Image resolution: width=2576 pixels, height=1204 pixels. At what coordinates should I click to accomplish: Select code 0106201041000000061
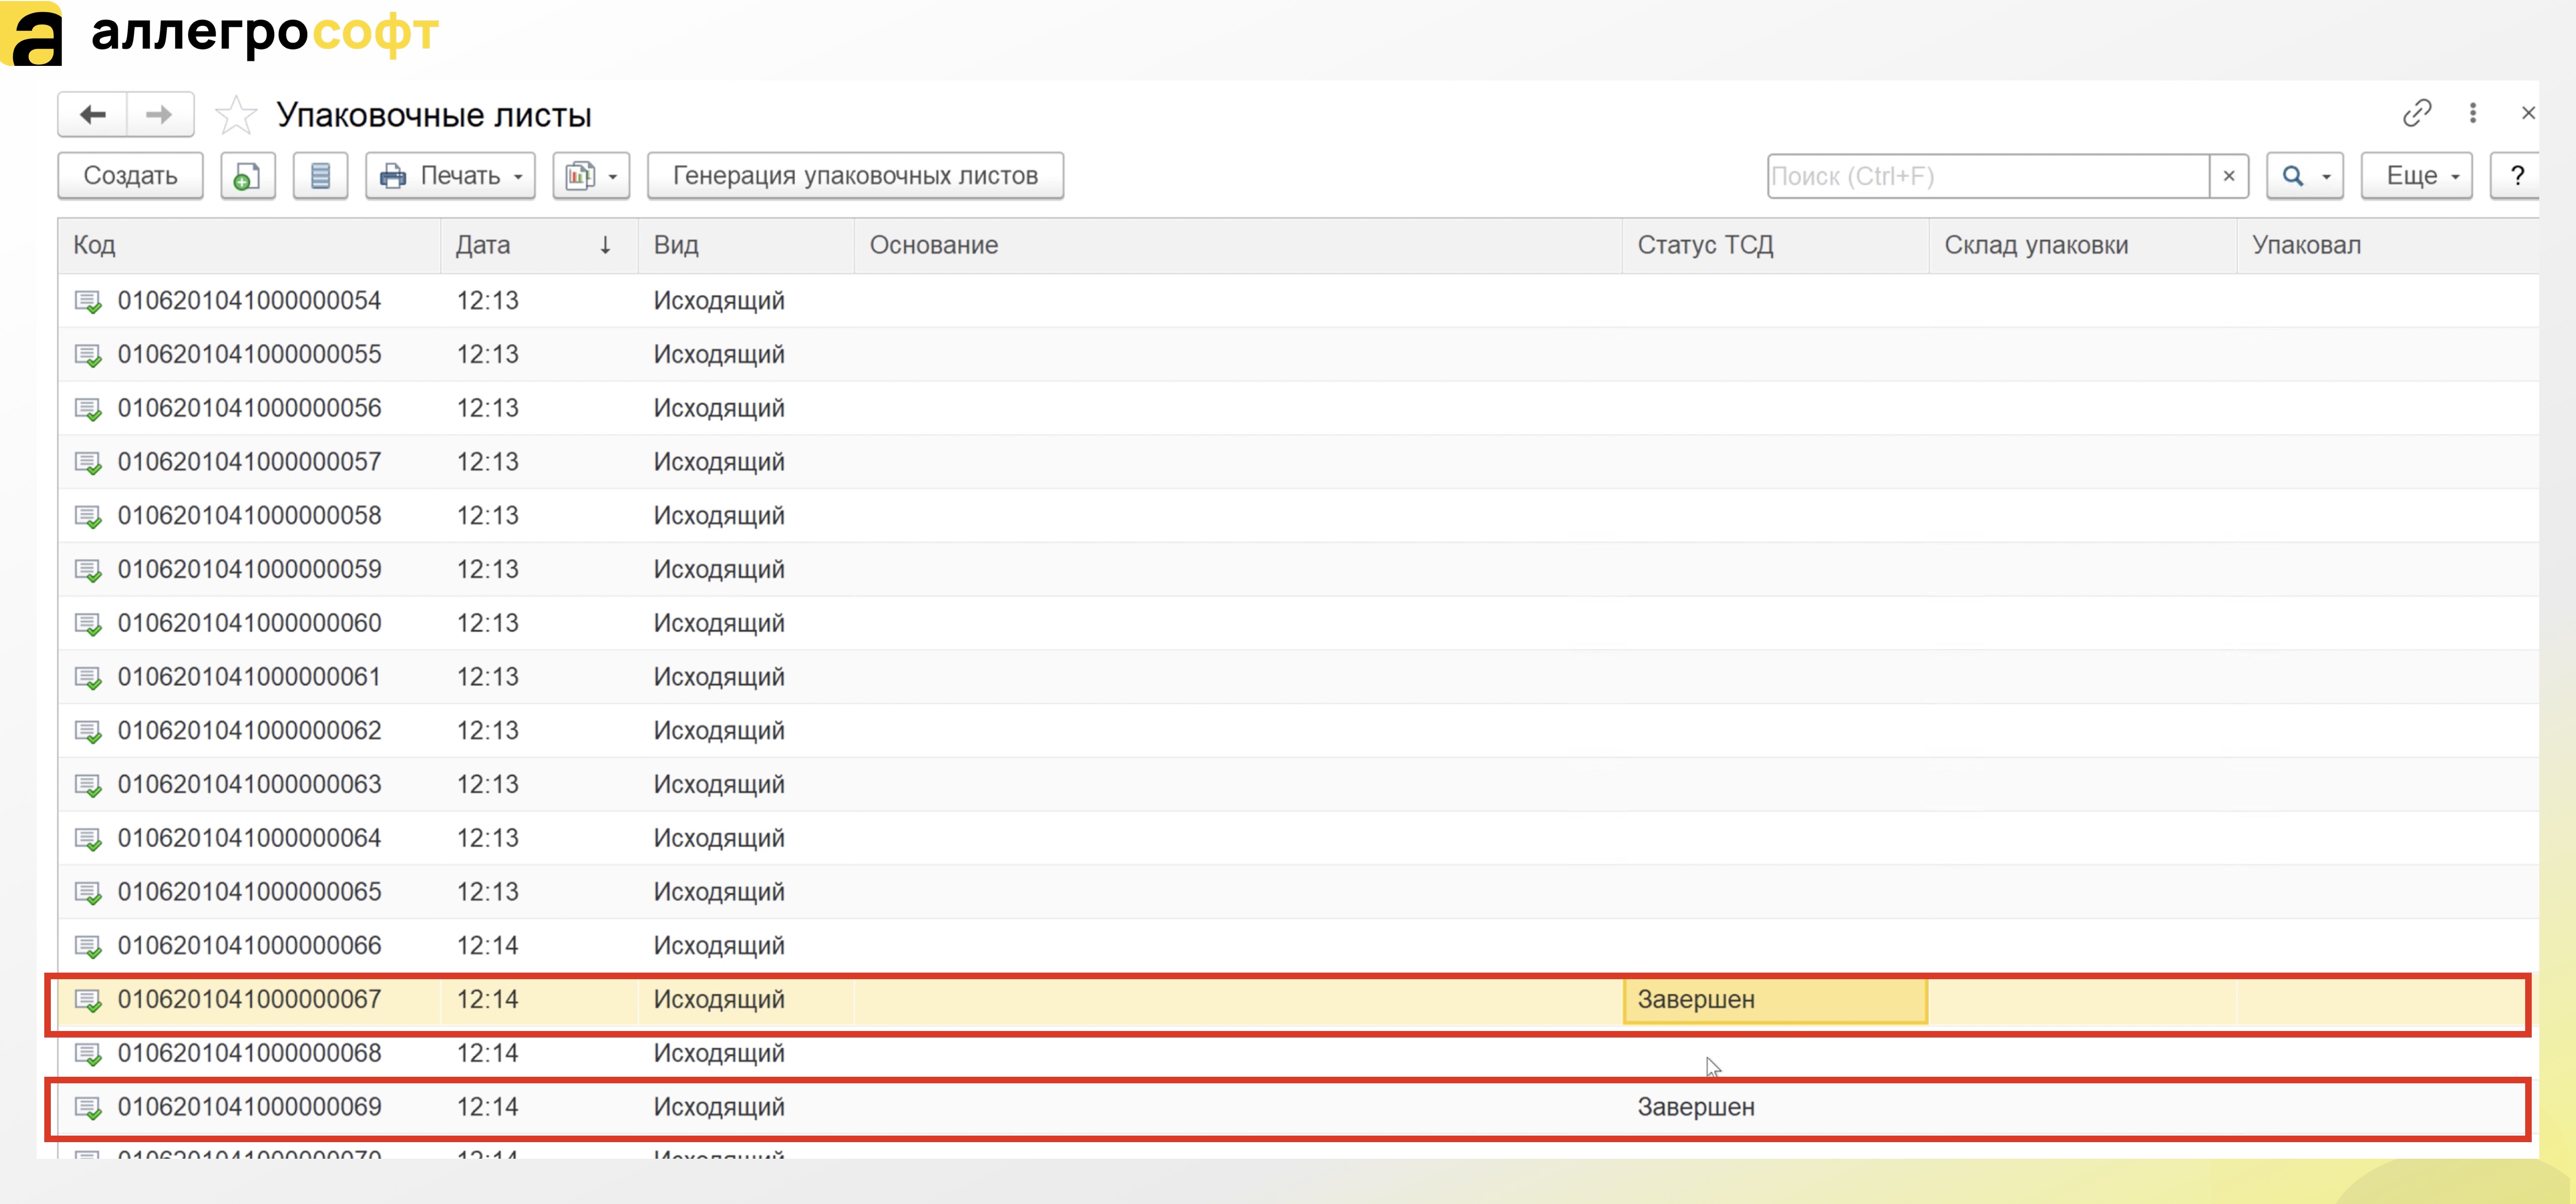click(250, 677)
